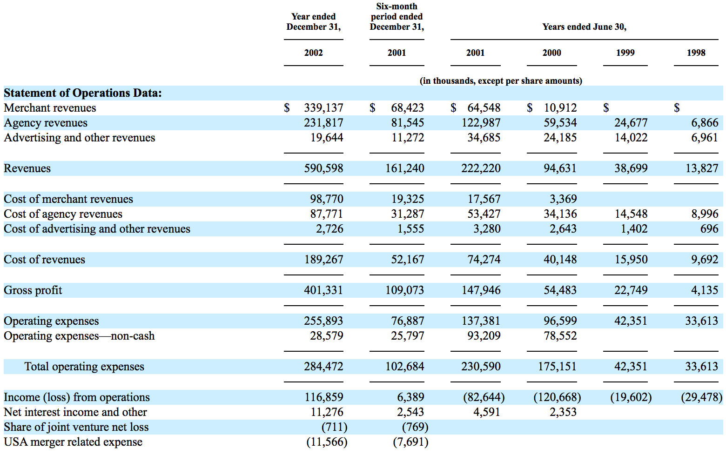Select the 'Merchant revenues' row label
Screen dimensions: 726x455
50,108
